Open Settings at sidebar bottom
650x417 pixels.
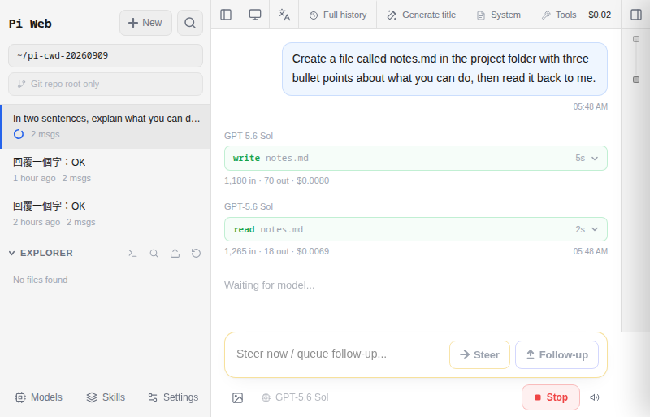173,397
